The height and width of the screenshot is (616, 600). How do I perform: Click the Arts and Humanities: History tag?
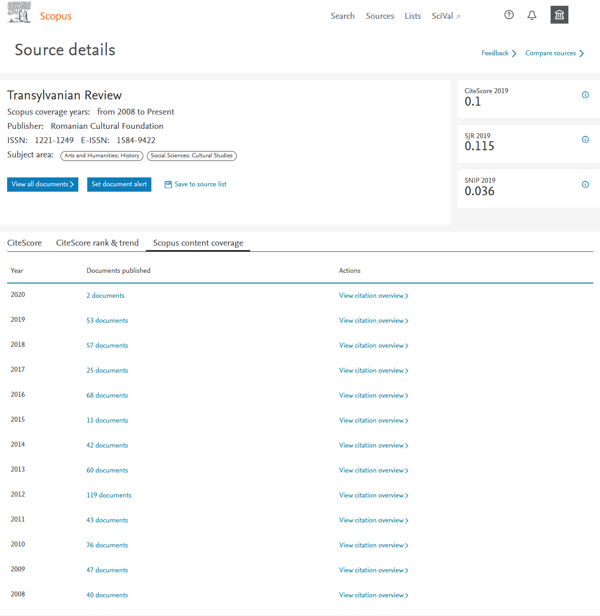point(102,156)
